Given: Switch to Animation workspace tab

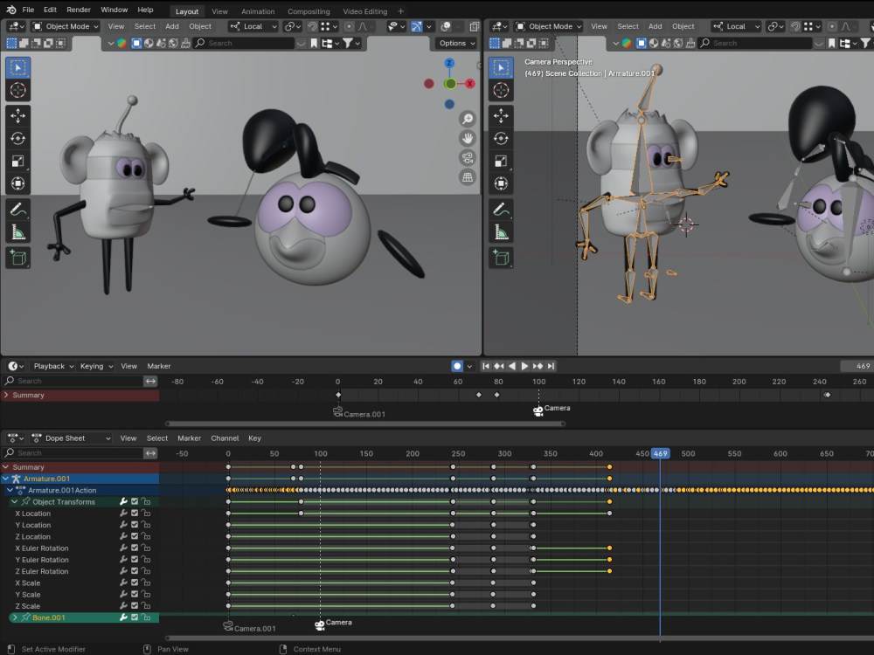Looking at the screenshot, I should [x=258, y=11].
